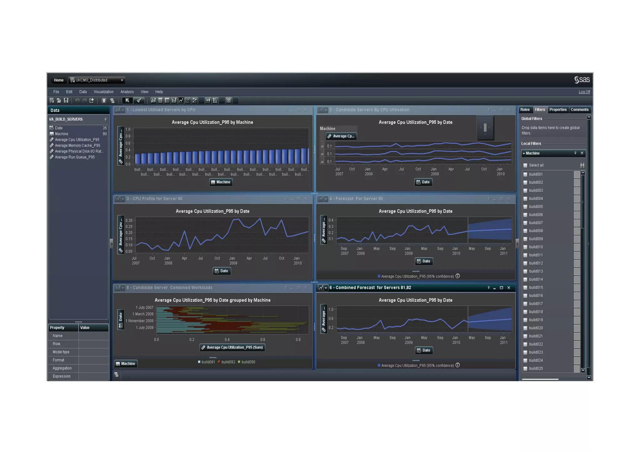Select the line chart visualization icon
This screenshot has height=452, width=640.
181,101
